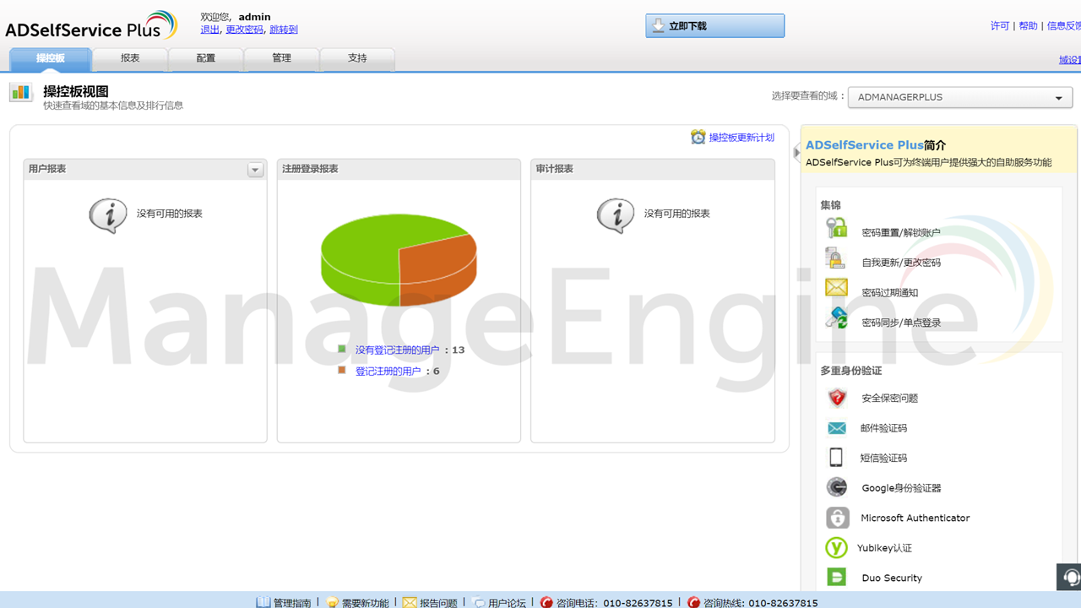Collapse the right ADSelfService Plus sidebar

coord(796,153)
